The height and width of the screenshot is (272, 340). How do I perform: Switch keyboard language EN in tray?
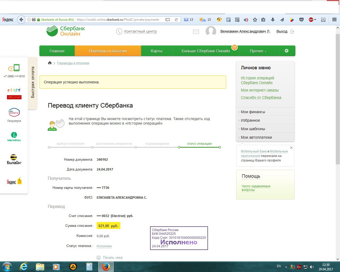279,266
